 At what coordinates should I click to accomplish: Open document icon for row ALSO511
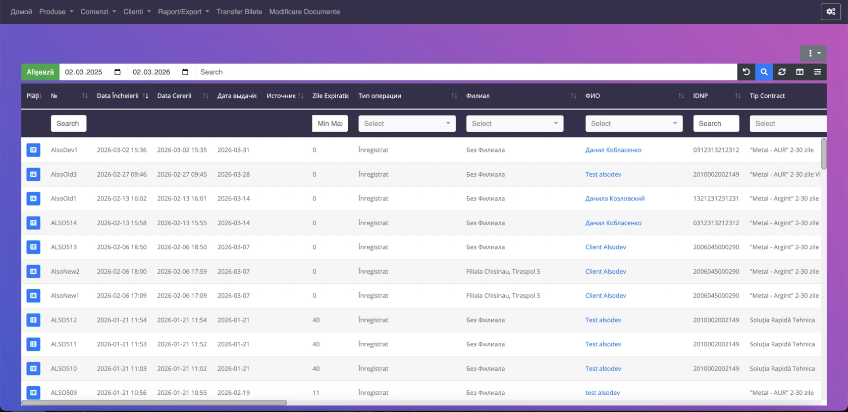pyautogui.click(x=33, y=344)
